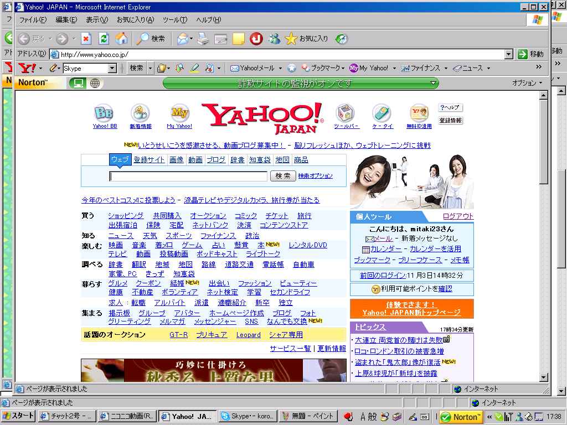
Task: Open the ?ヘルプ button on the page
Action: point(450,107)
